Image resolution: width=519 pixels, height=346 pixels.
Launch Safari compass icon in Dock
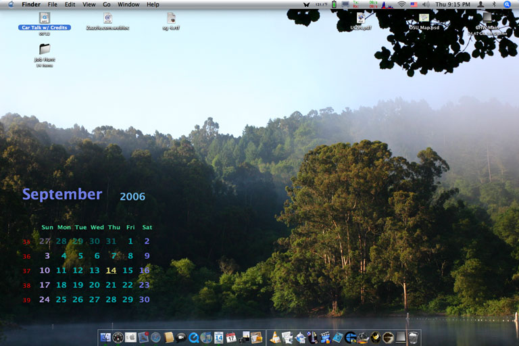coord(156,337)
